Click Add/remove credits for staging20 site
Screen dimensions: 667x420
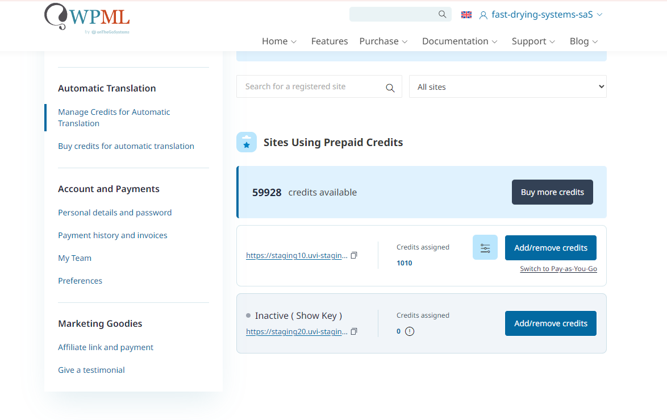(x=551, y=323)
